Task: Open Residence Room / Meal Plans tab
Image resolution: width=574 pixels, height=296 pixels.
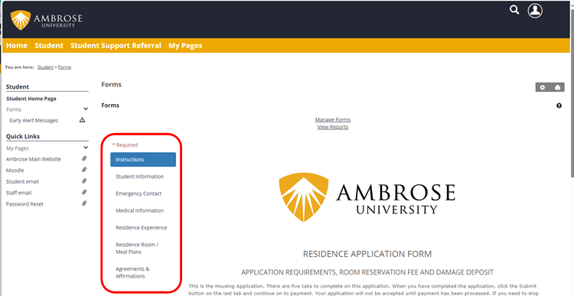Action: pos(137,248)
